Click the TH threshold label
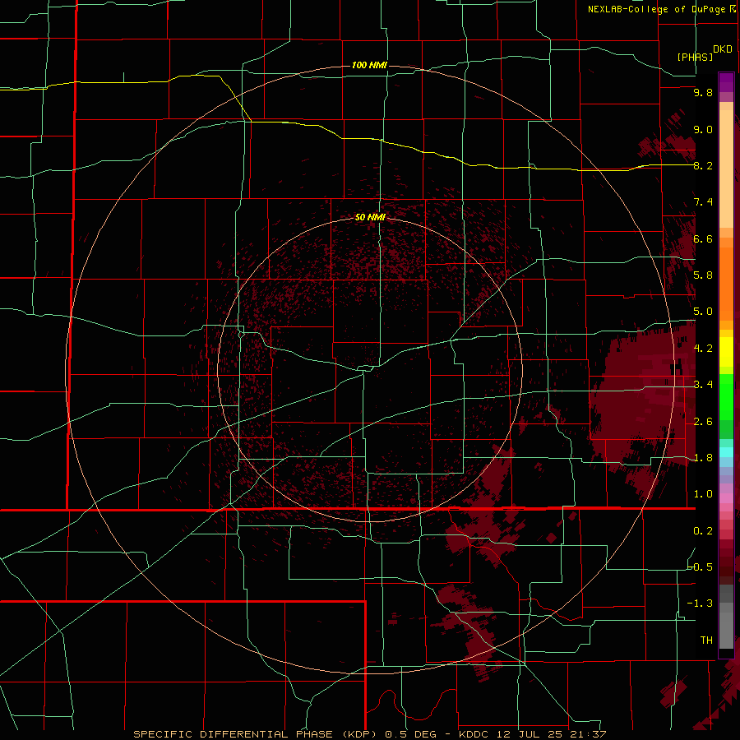 [706, 641]
